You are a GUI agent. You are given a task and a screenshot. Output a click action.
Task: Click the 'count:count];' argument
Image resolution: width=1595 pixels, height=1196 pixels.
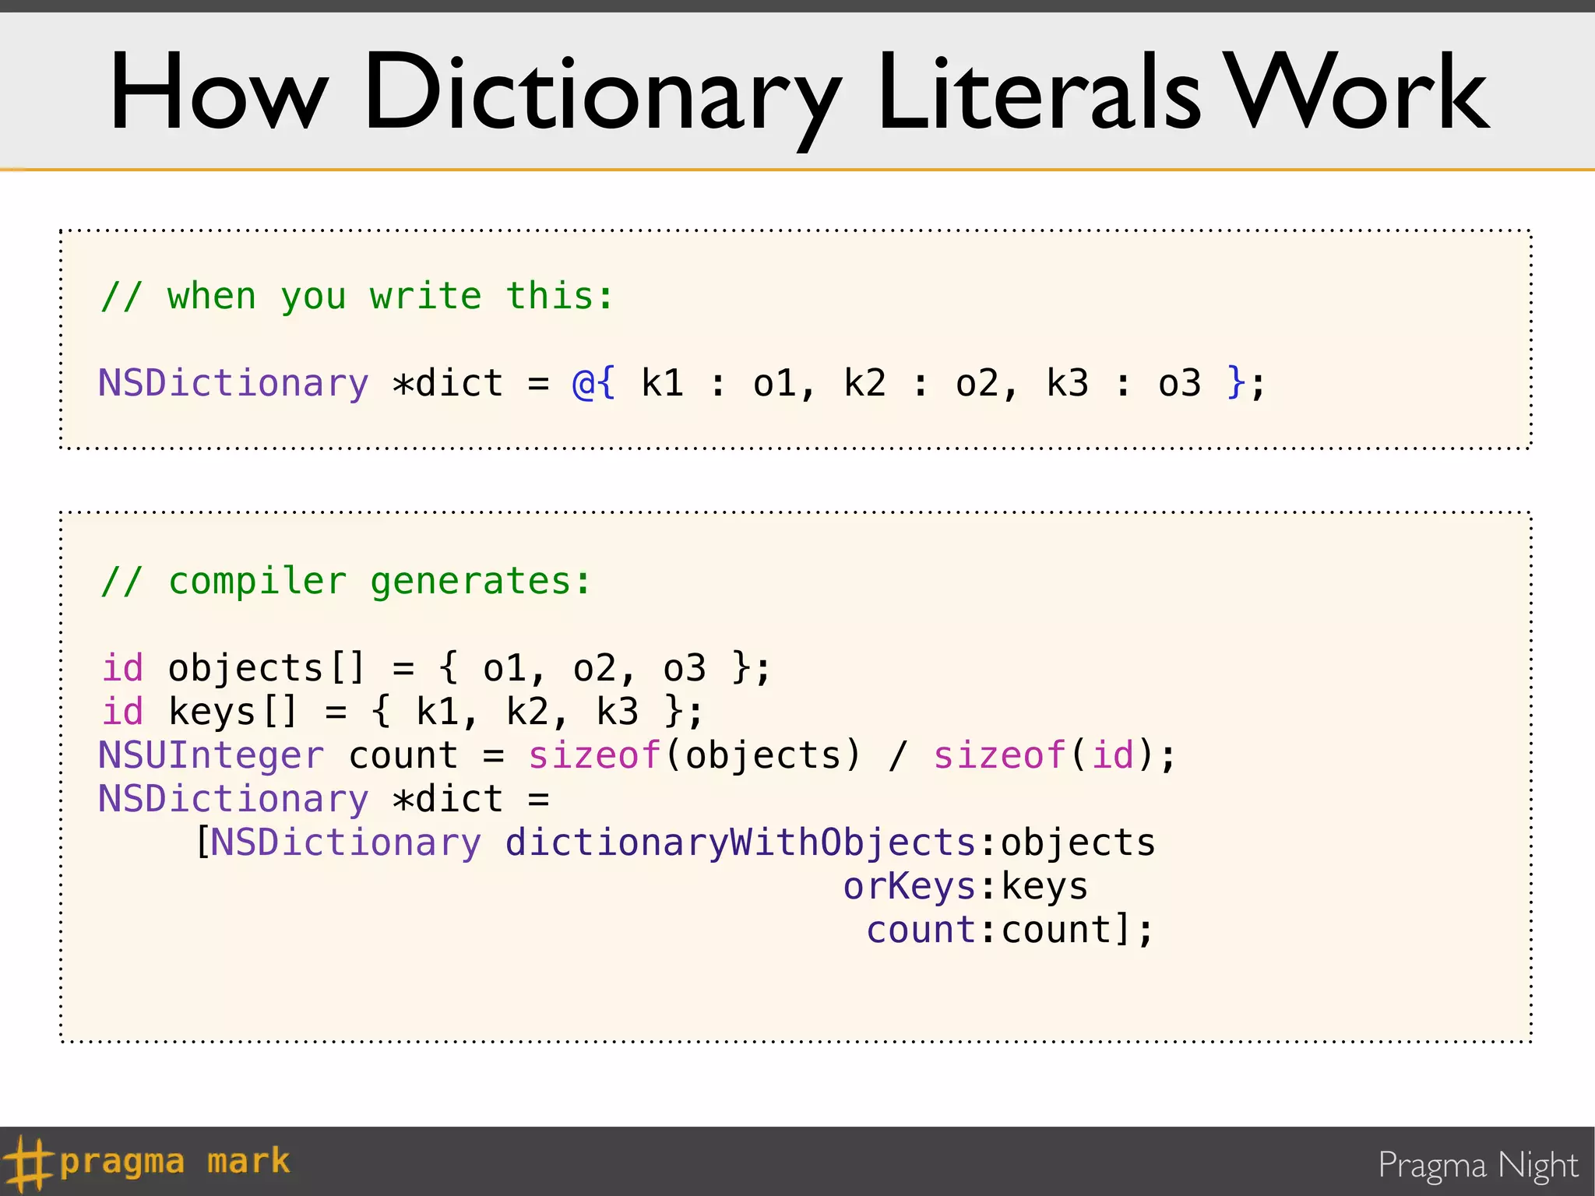[x=1009, y=930]
